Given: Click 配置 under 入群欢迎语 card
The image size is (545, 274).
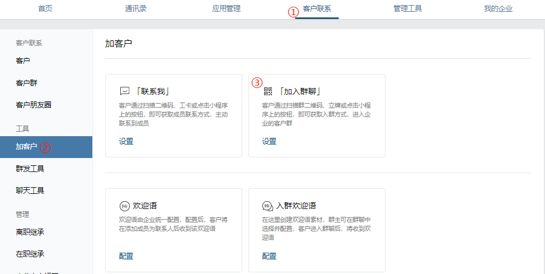Looking at the screenshot, I should [269, 256].
